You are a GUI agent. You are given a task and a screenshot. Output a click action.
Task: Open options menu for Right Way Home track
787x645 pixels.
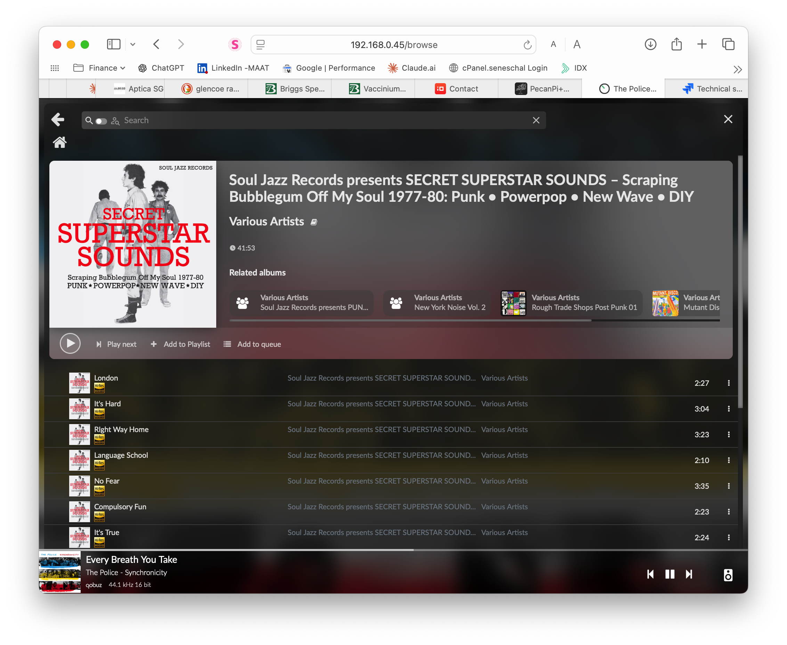tap(729, 434)
